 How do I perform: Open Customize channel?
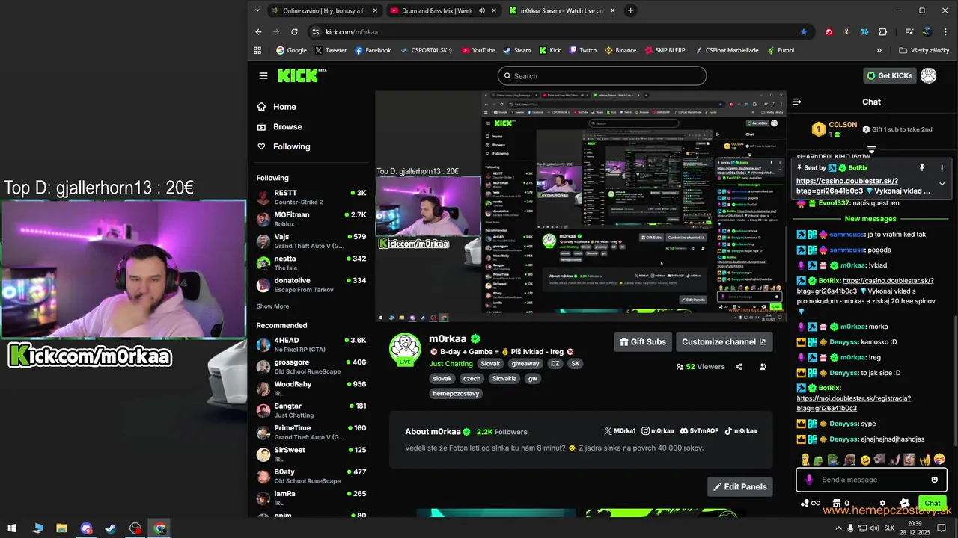[724, 342]
